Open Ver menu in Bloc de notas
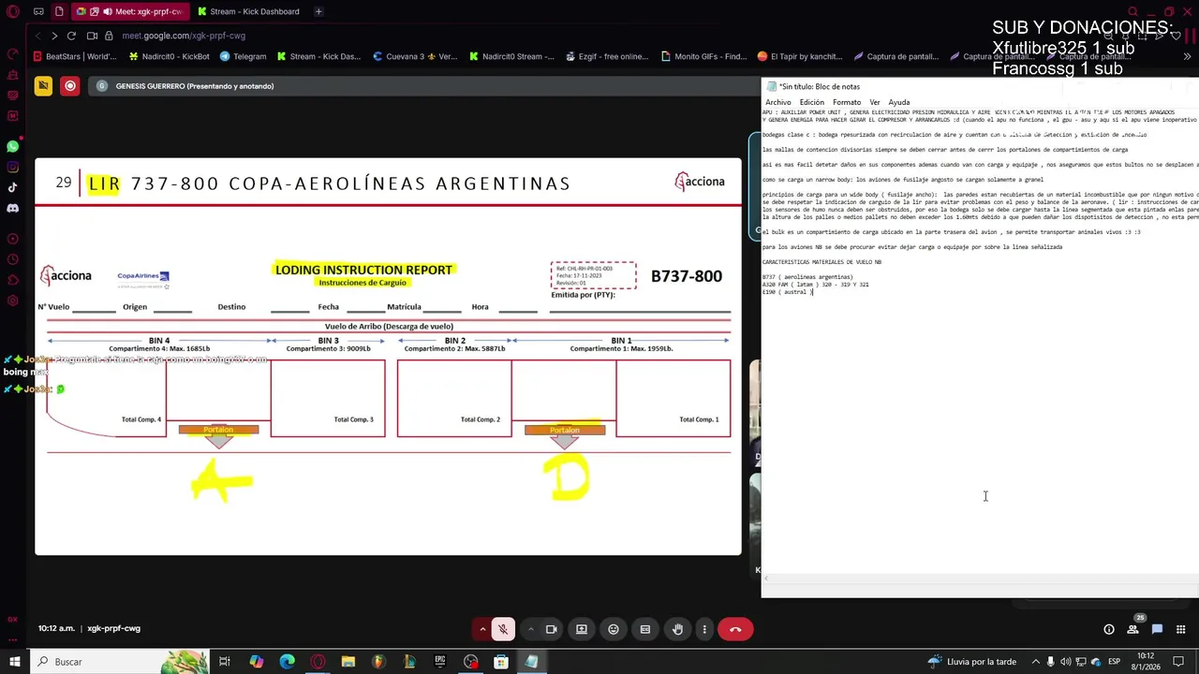The width and height of the screenshot is (1199, 674). coord(874,102)
